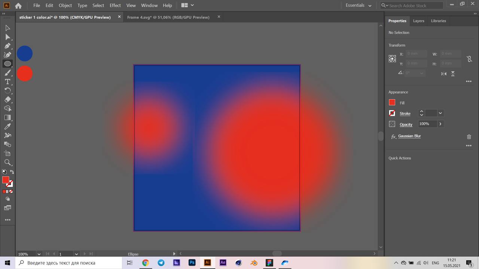Select the Type tool
Viewport: 479px width, 269px height.
(x=7, y=82)
